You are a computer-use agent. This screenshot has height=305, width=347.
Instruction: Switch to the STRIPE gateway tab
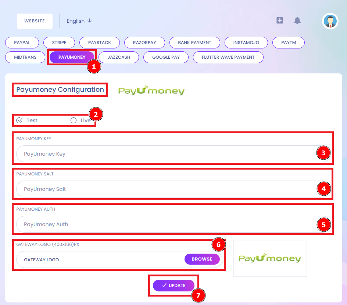click(59, 43)
